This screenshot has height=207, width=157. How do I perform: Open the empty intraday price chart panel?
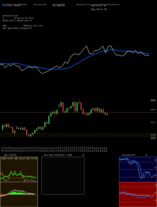(x=63, y=176)
